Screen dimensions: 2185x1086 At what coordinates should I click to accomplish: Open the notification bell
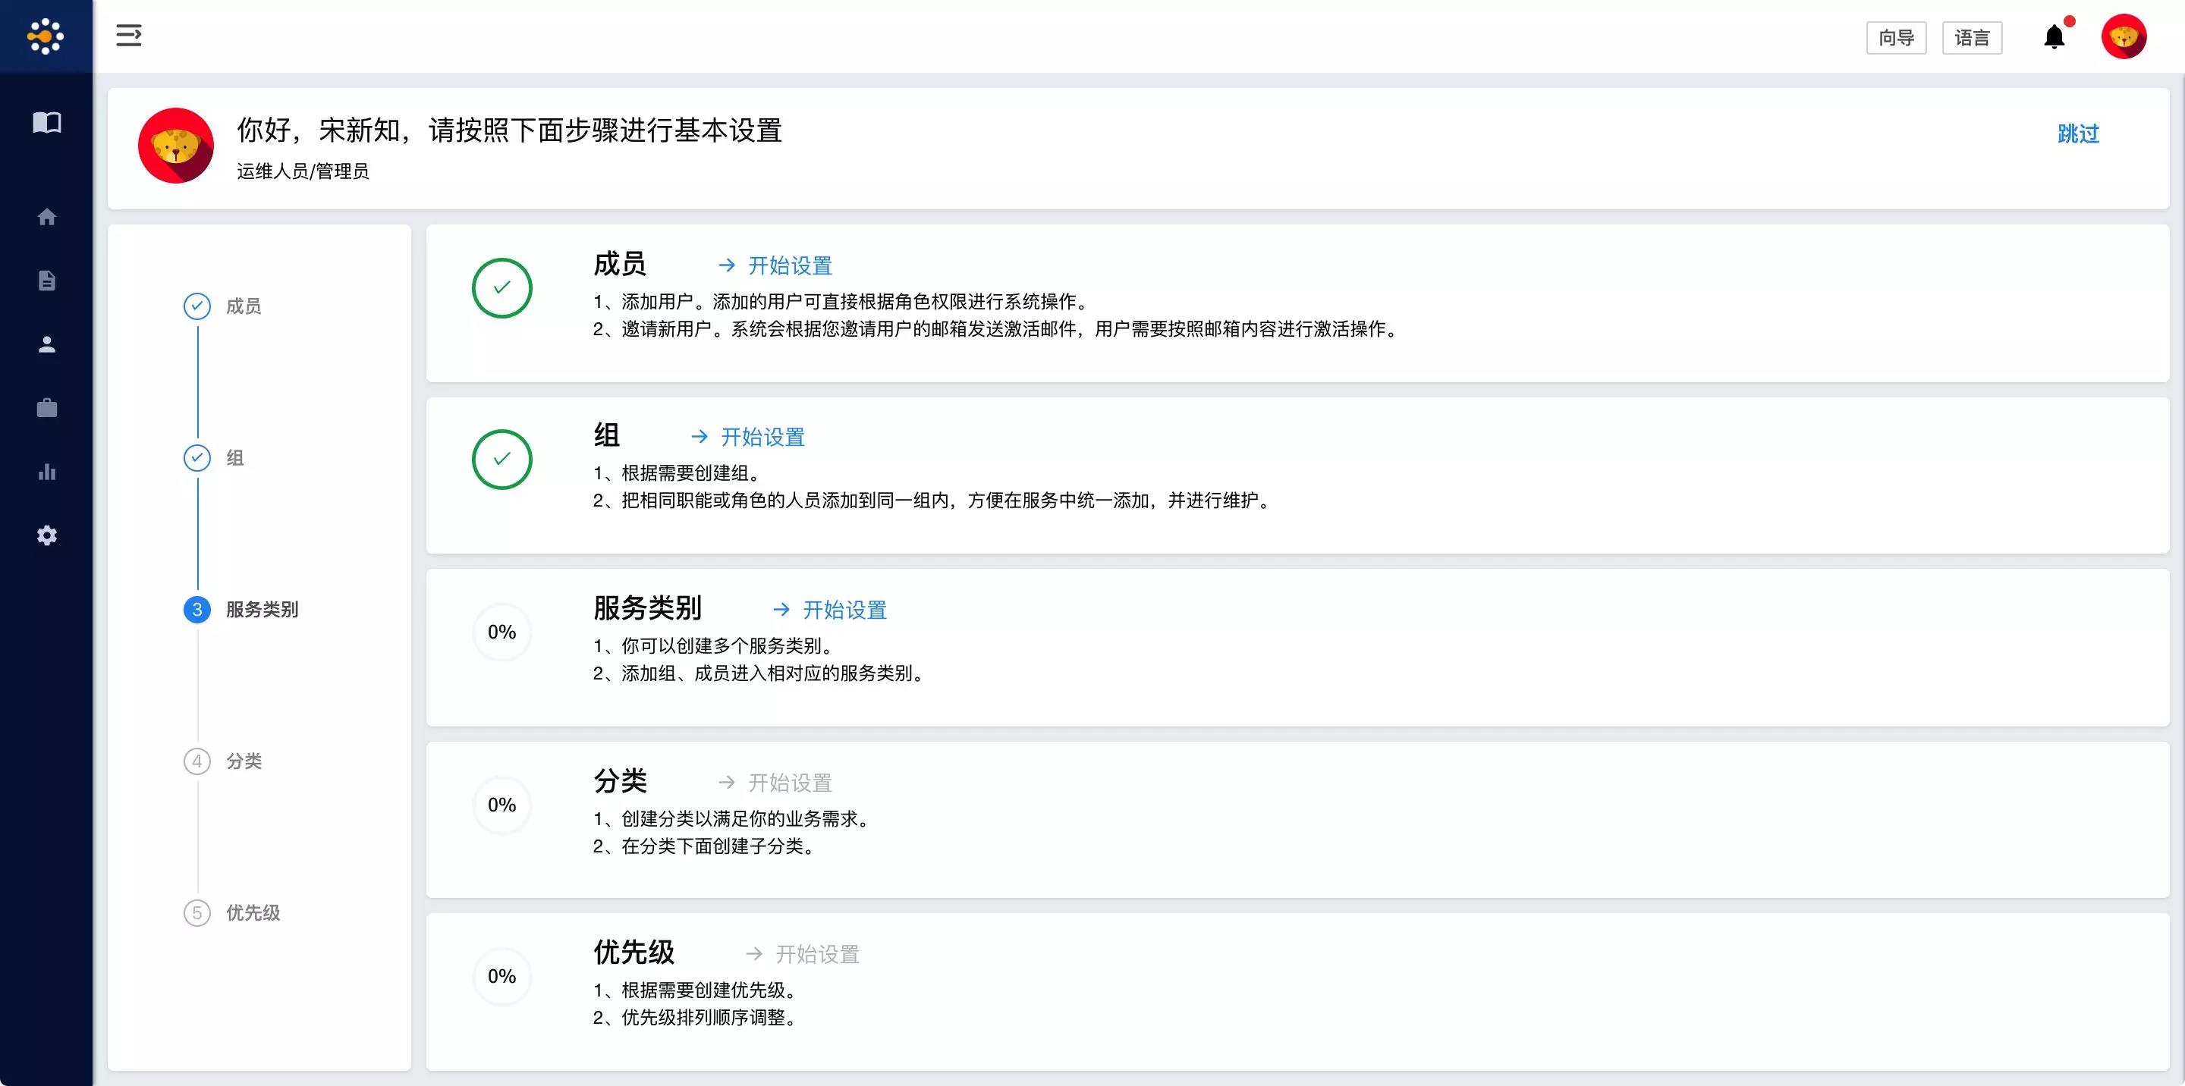click(x=2054, y=37)
